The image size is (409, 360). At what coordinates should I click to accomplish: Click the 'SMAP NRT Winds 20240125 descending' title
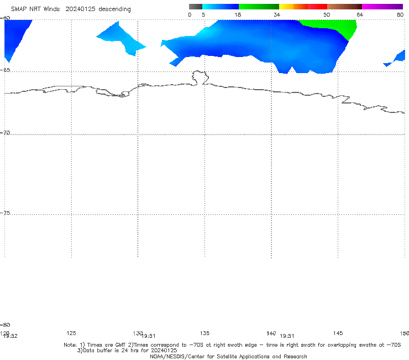coord(71,9)
